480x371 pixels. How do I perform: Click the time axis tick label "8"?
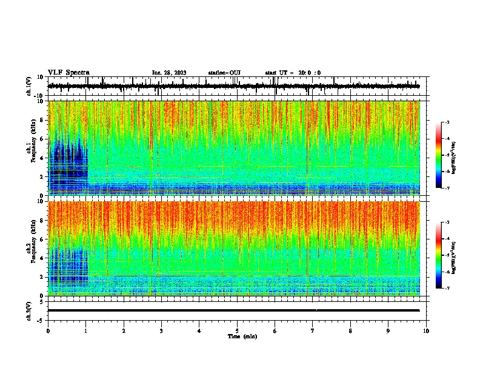(350, 331)
